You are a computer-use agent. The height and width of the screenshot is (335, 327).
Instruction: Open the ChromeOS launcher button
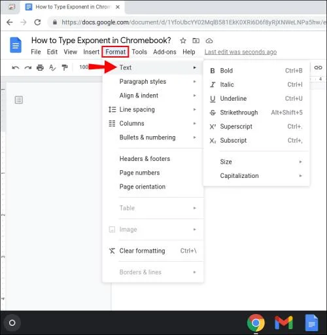pos(12,323)
